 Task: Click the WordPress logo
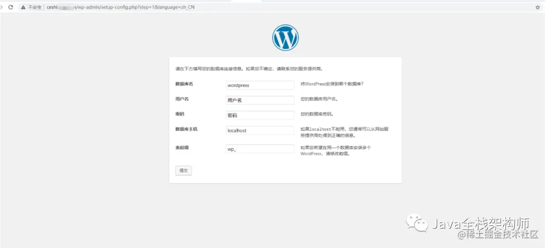[x=285, y=37]
